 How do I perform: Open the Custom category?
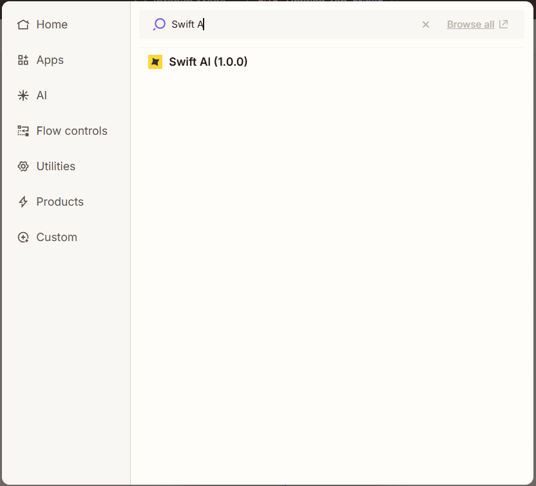pos(47,237)
